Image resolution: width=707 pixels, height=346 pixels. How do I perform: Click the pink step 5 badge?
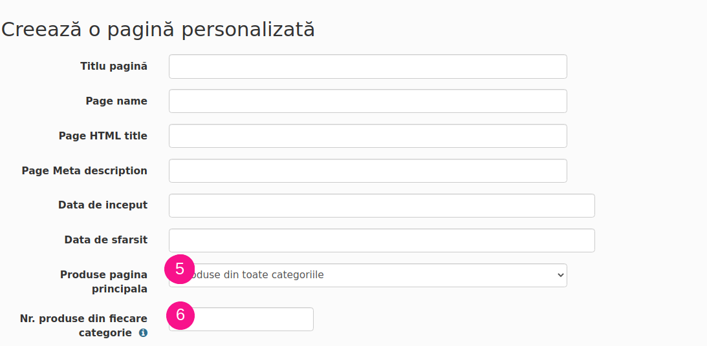[x=179, y=269]
